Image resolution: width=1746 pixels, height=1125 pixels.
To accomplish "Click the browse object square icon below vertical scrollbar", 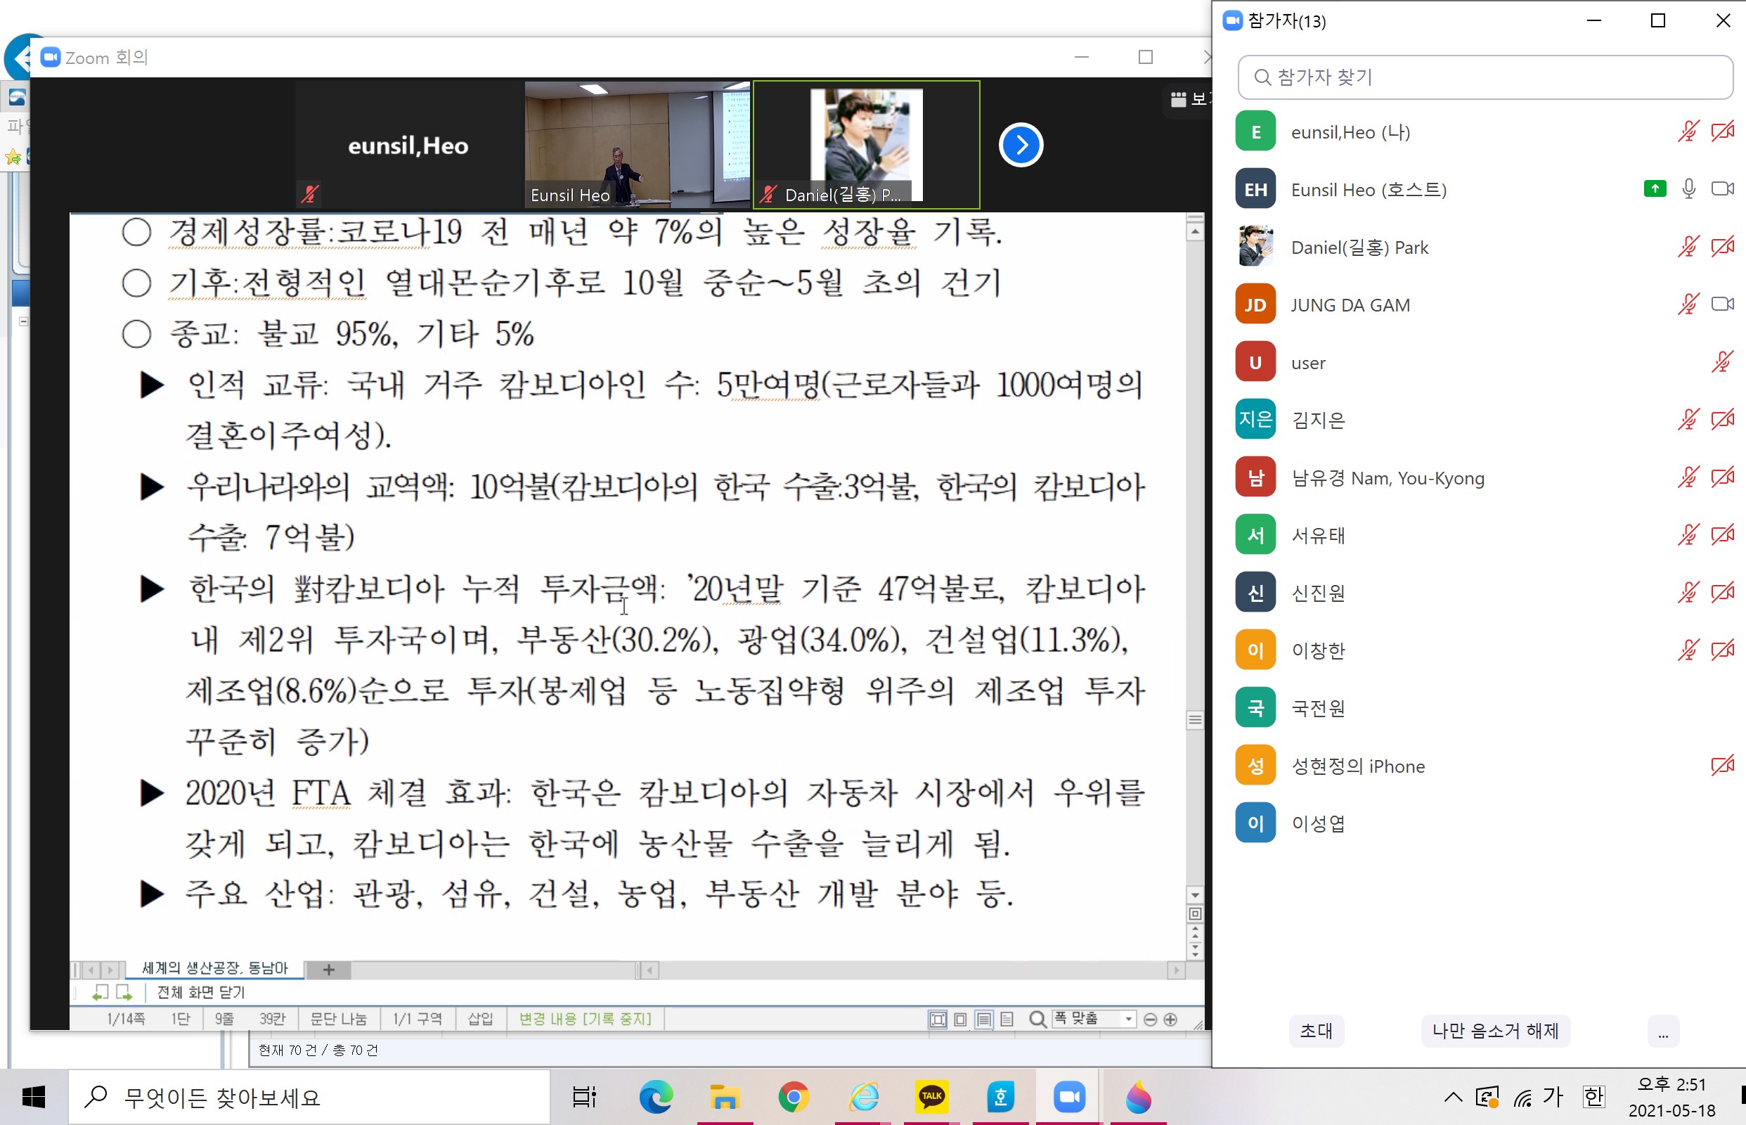I will pos(1195,914).
